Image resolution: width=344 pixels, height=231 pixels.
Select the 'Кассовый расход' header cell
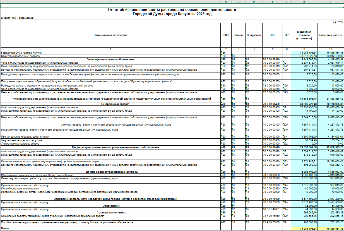tap(330, 35)
